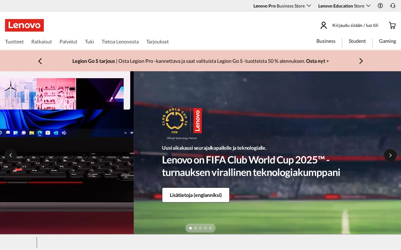Click the Osta nyt link

317,61
